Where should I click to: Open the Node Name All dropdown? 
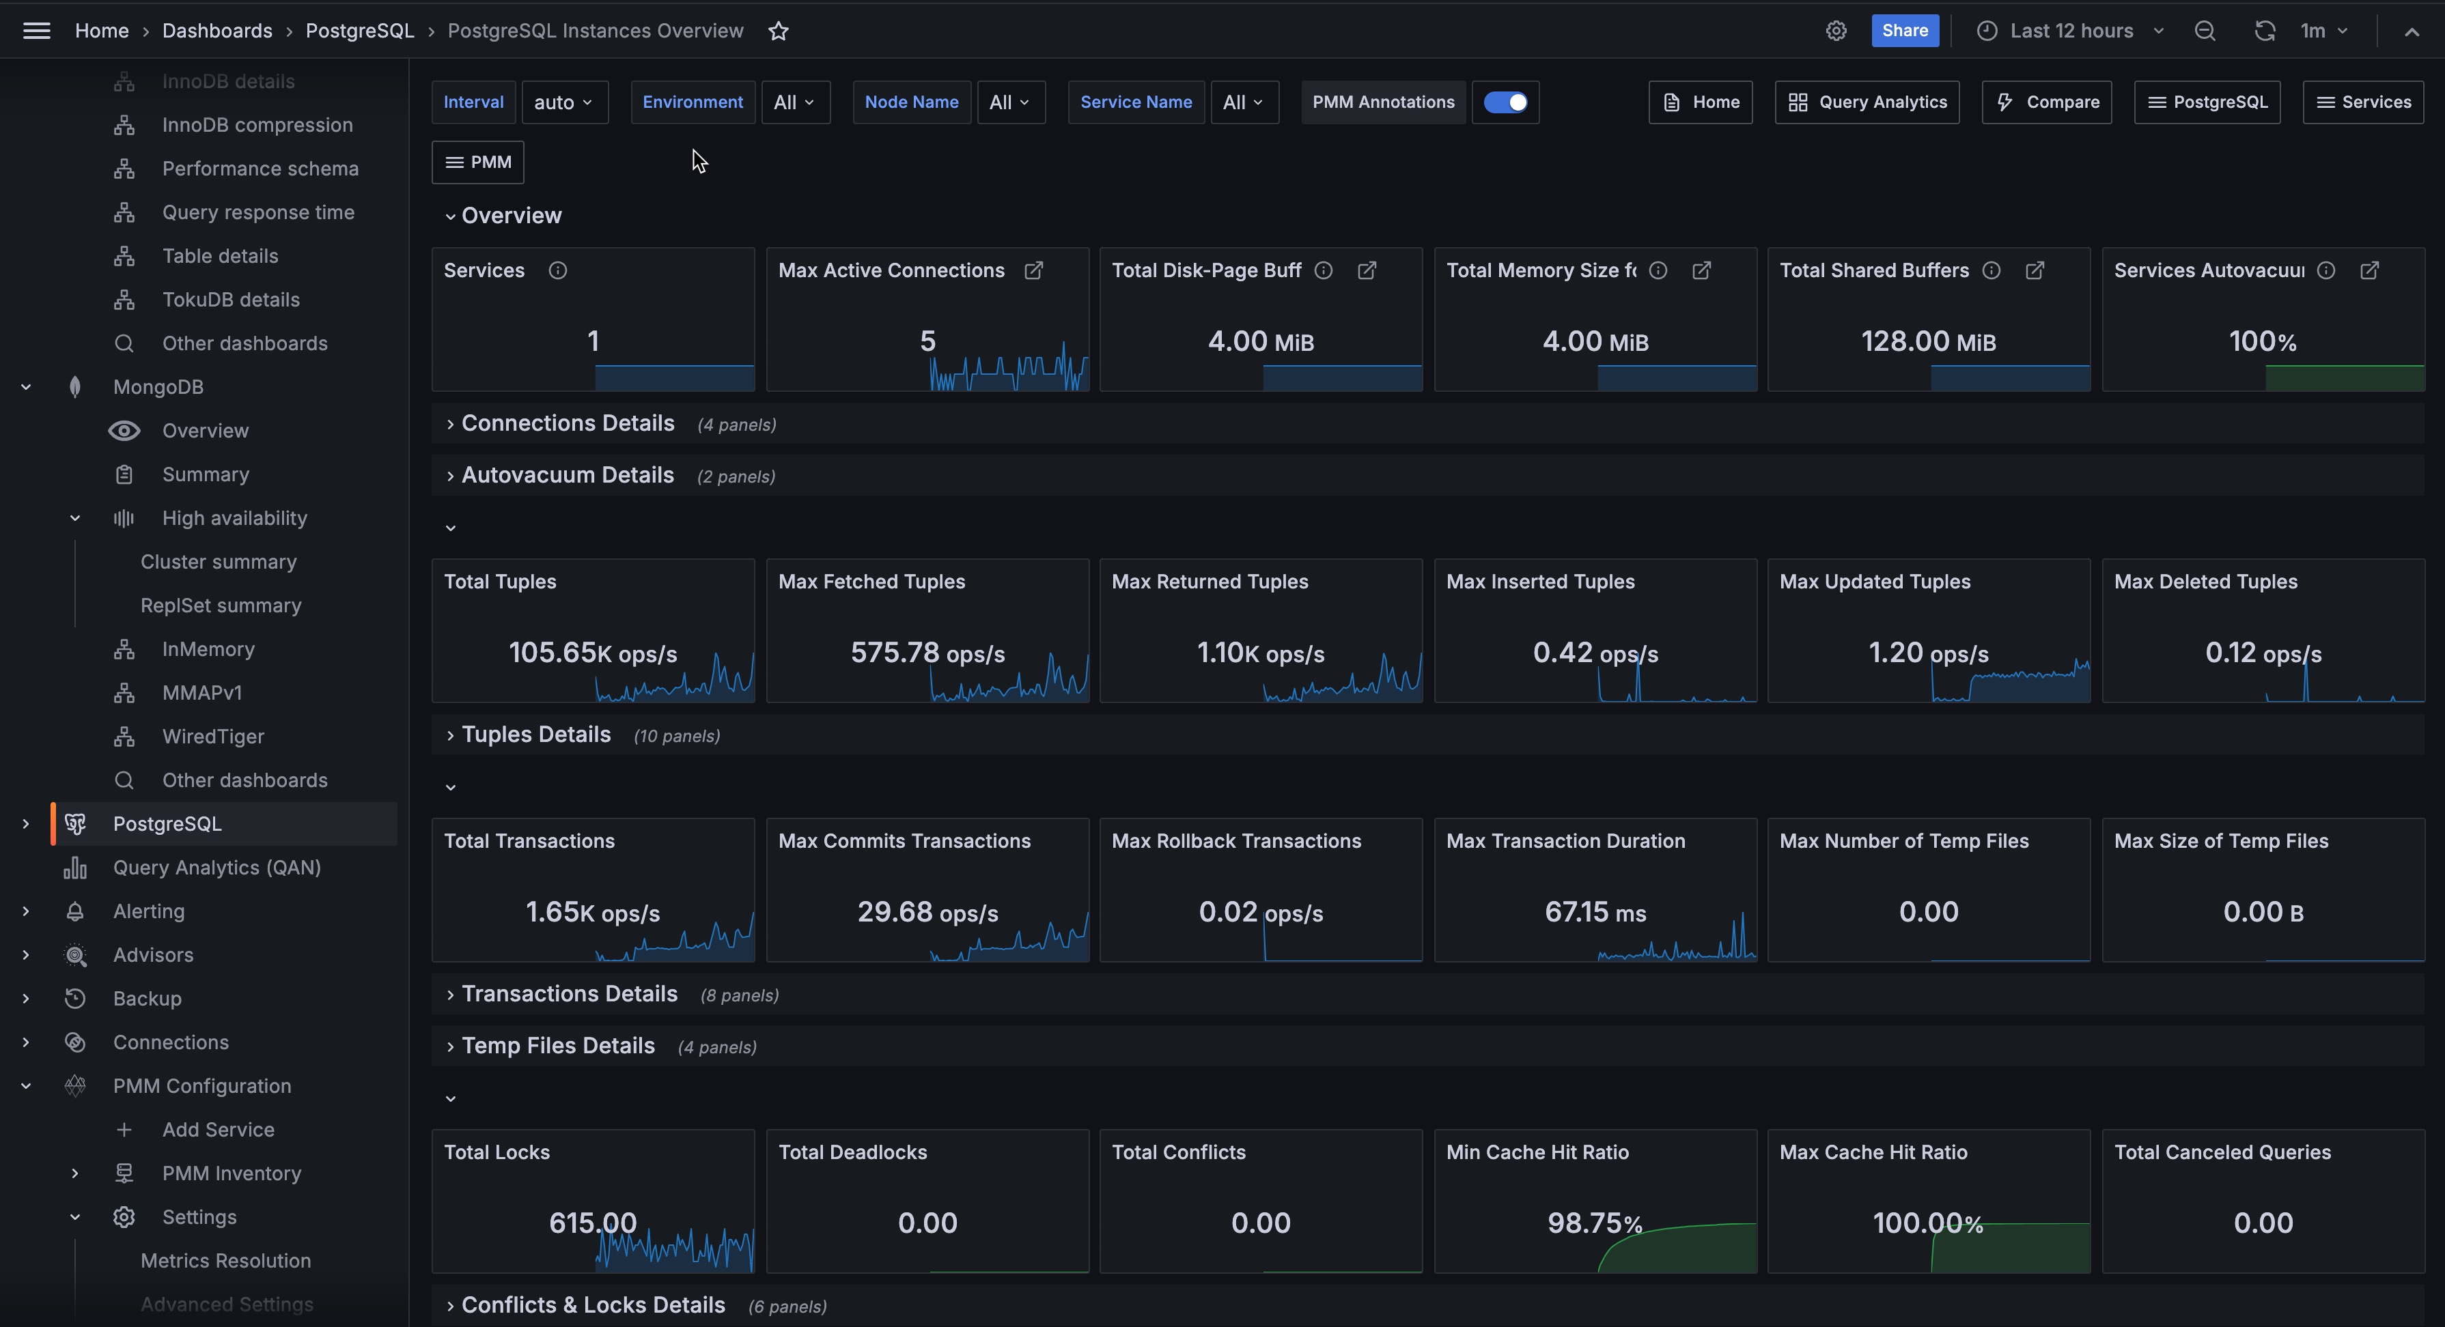1011,102
